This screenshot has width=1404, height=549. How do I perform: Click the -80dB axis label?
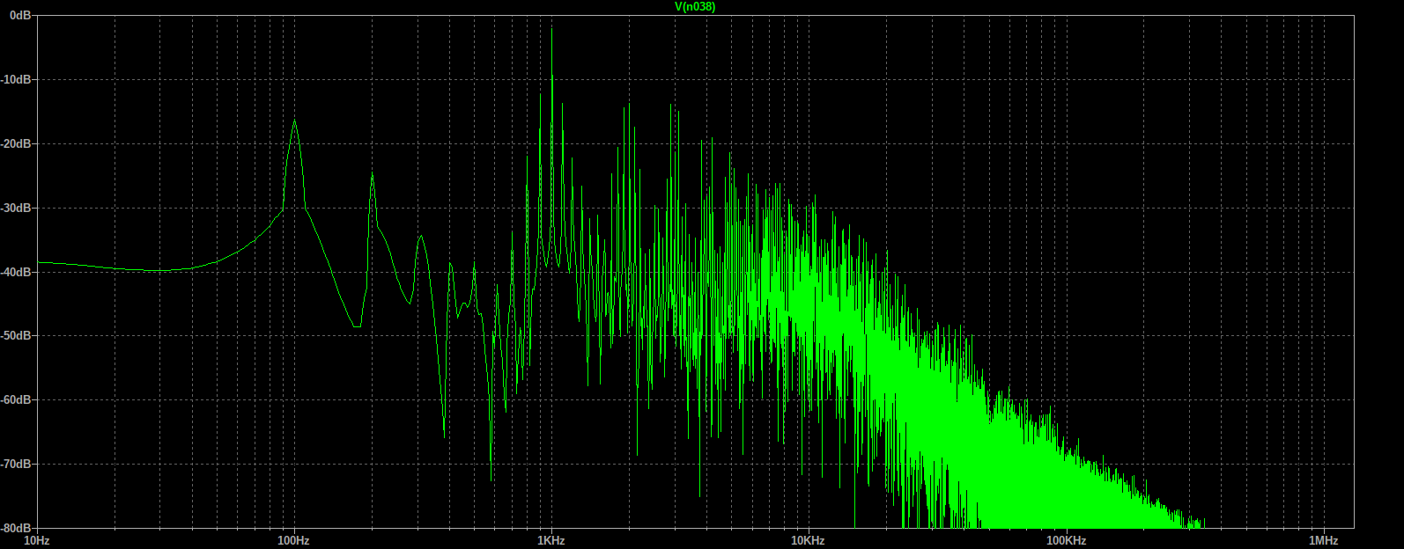coord(17,528)
